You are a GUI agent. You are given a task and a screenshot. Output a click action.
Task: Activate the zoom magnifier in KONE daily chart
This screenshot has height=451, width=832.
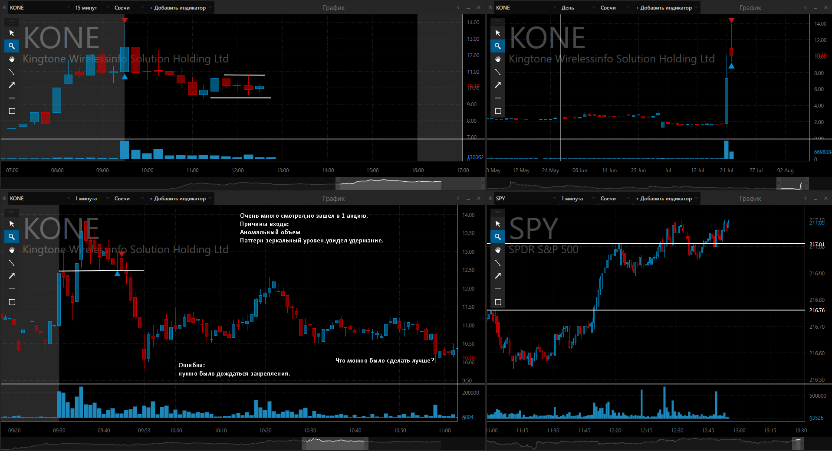[x=498, y=46]
